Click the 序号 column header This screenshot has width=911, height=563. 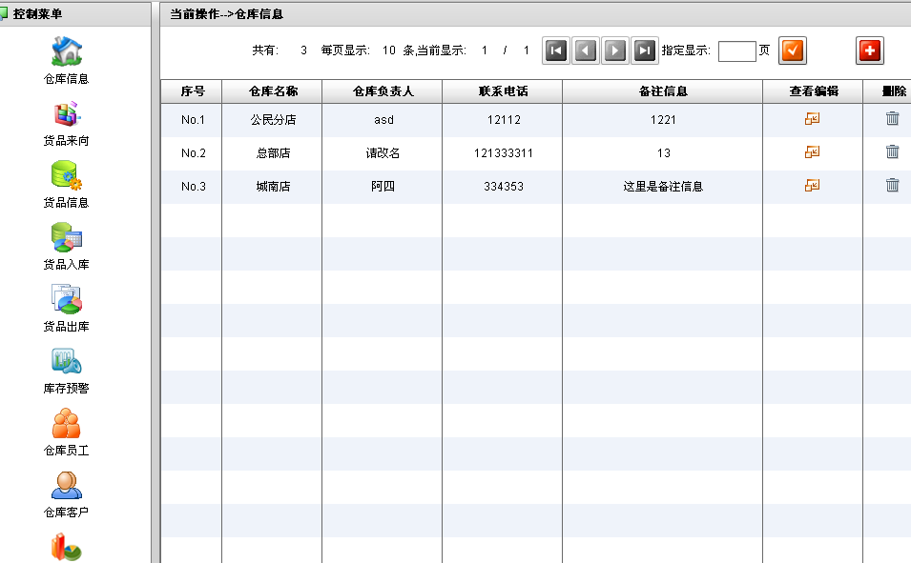pyautogui.click(x=191, y=91)
